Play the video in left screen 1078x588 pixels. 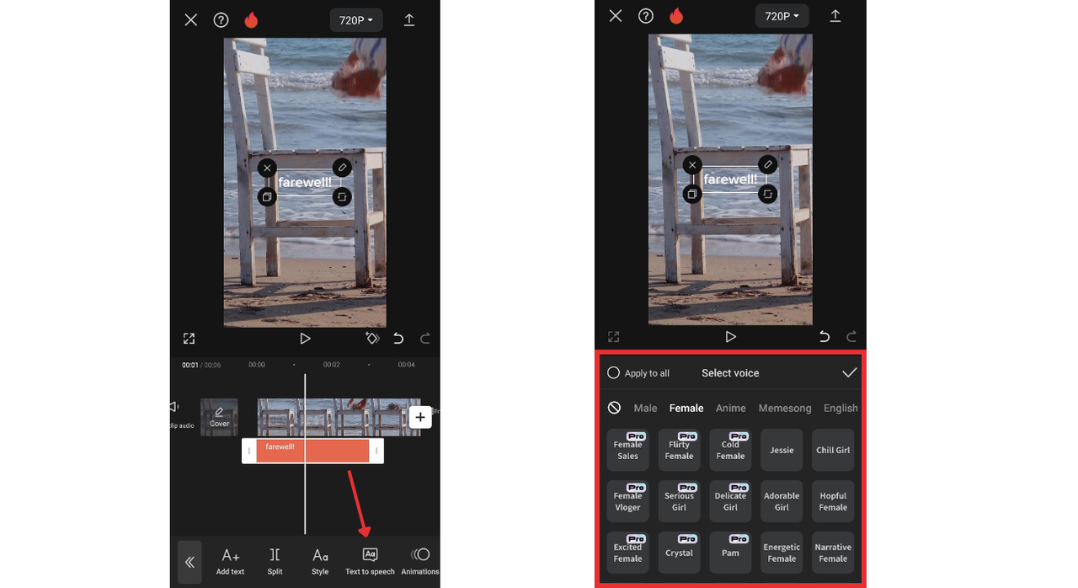(305, 339)
